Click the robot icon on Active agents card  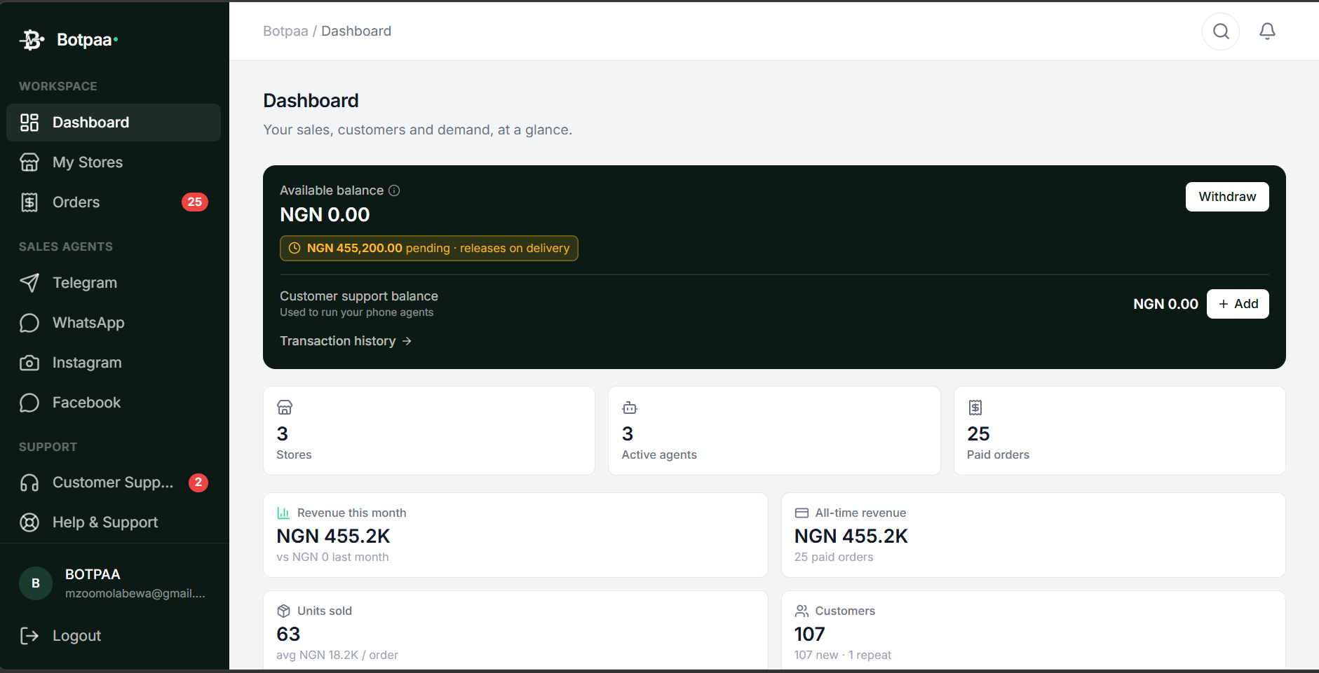tap(630, 408)
